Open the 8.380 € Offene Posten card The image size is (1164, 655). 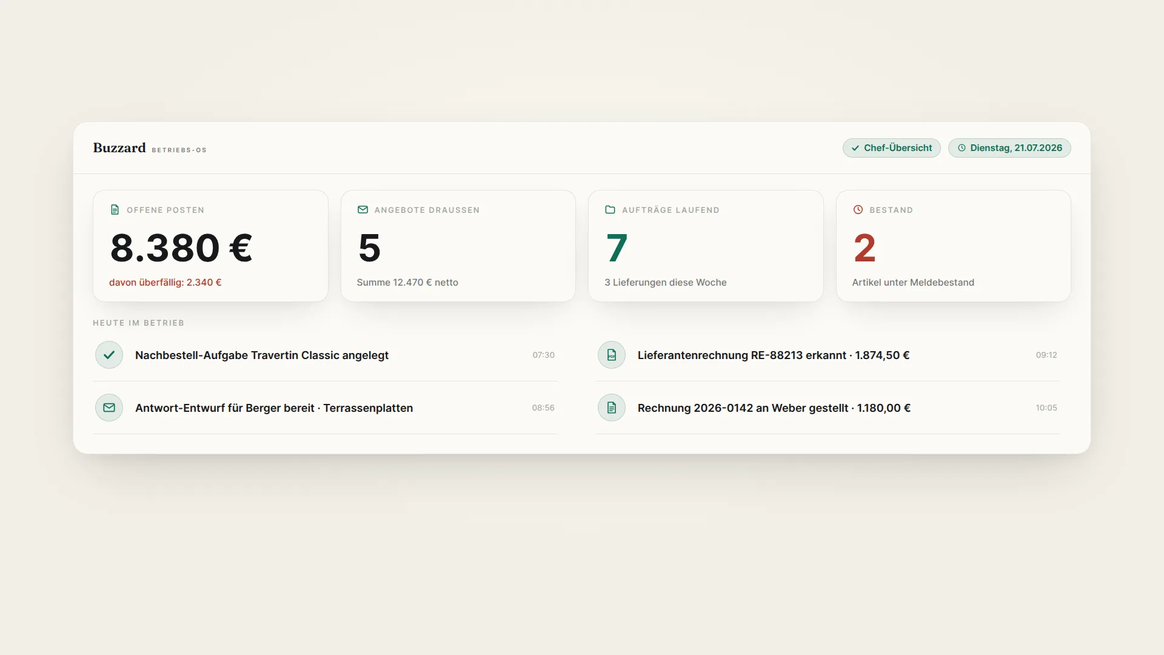(210, 246)
